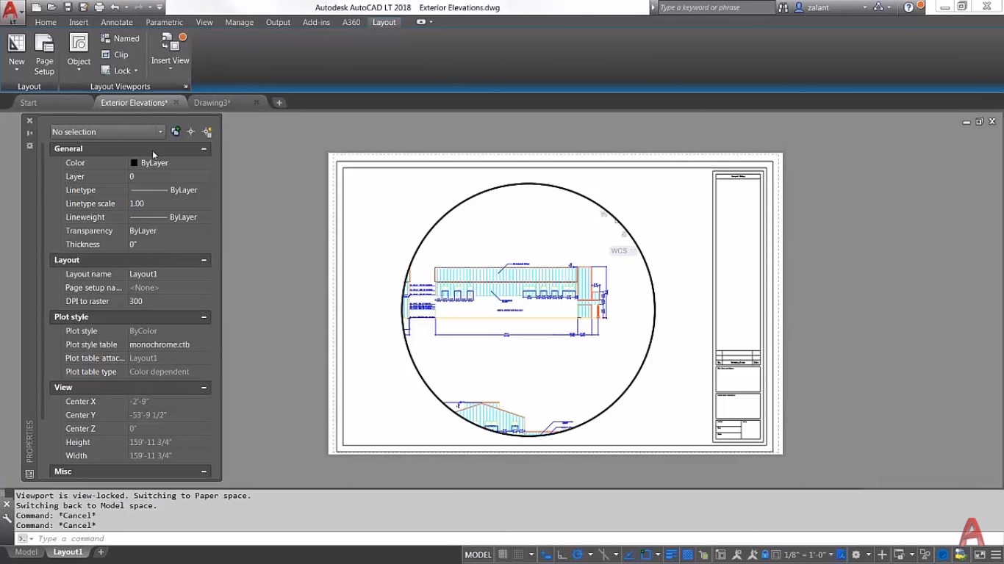Image resolution: width=1004 pixels, height=564 pixels.
Task: Click the Quick Select icon in Properties
Action: coord(207,132)
